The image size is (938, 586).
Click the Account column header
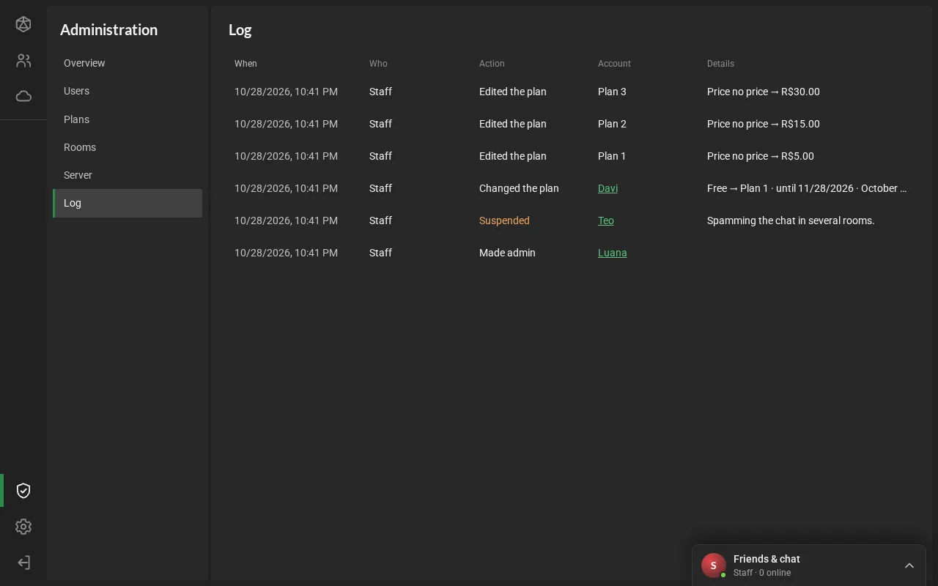pos(614,64)
